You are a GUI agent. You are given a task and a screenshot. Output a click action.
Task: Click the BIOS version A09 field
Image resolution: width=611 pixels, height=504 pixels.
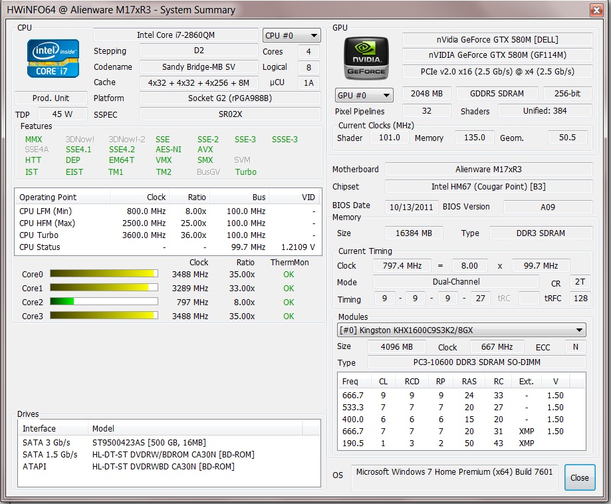(548, 207)
